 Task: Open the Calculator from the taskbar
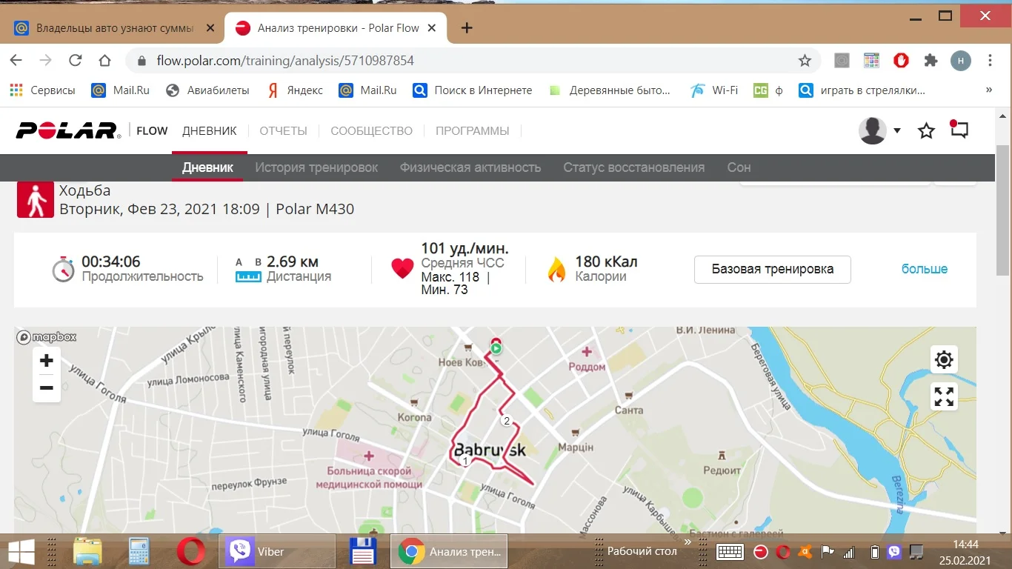tap(139, 551)
